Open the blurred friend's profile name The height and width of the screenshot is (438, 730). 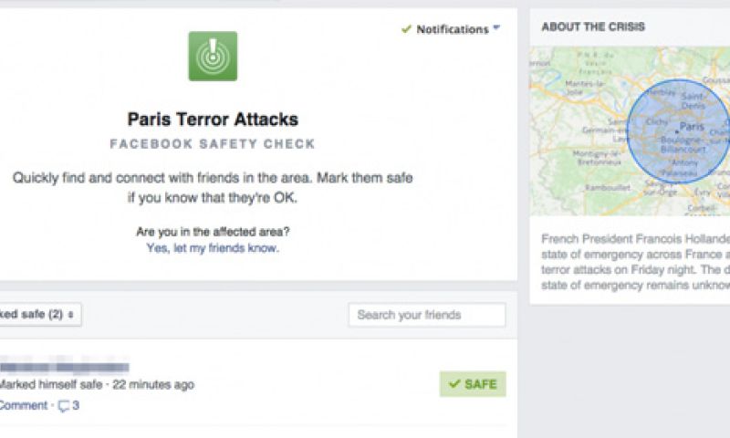pos(64,366)
